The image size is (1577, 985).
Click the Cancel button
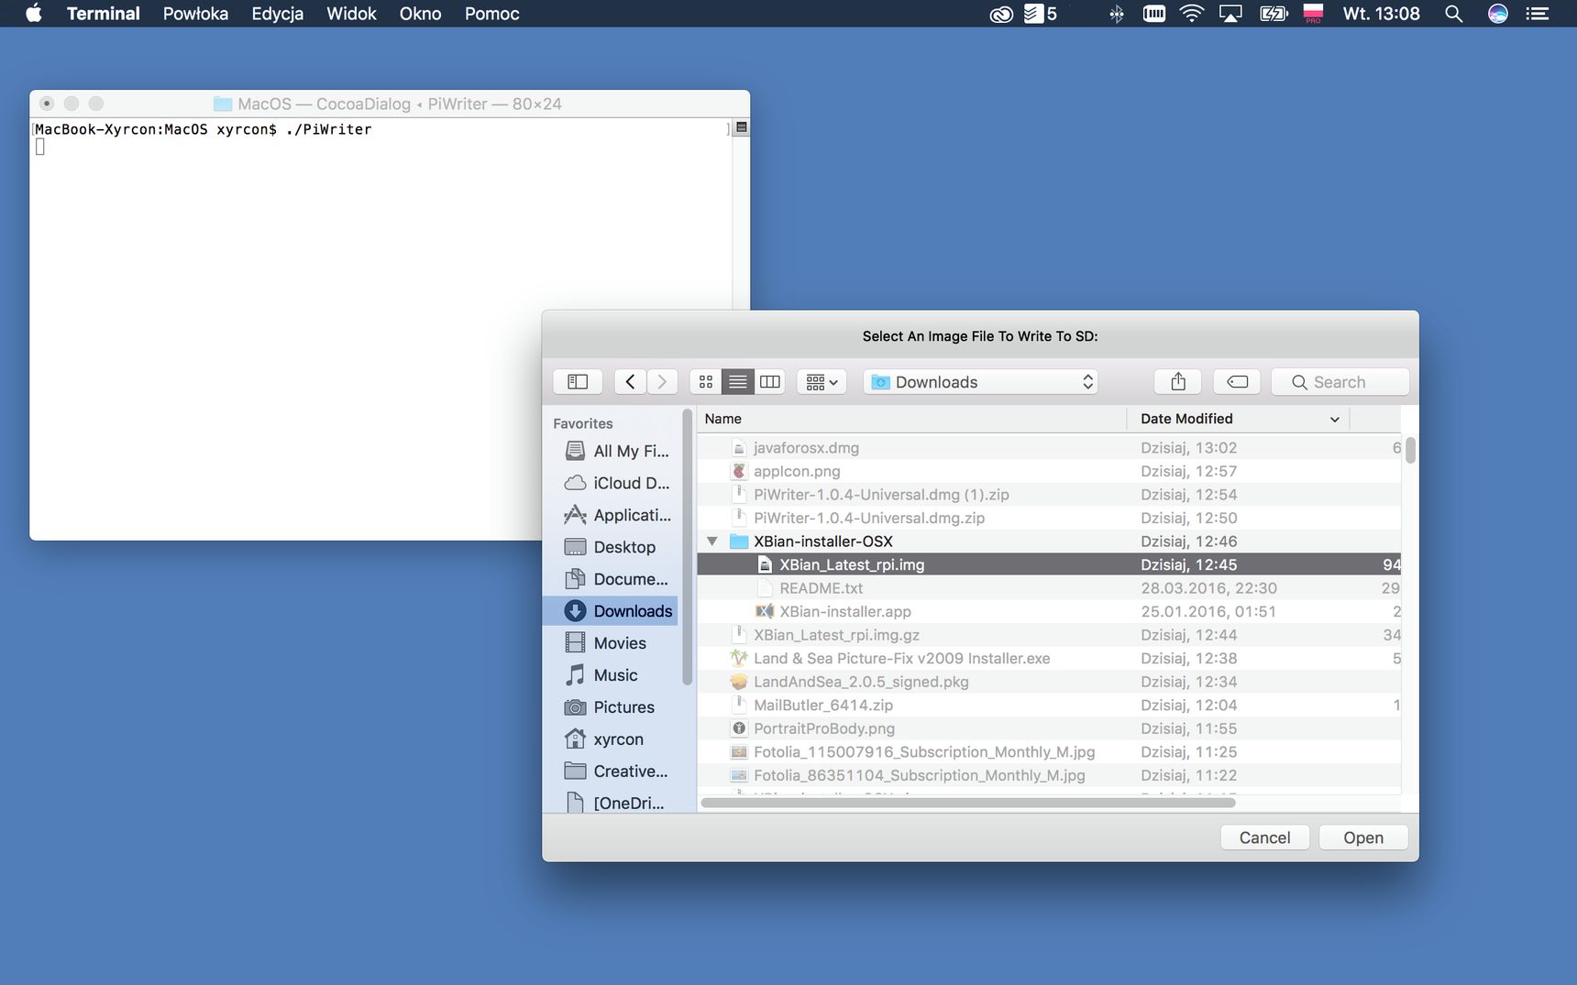point(1264,837)
